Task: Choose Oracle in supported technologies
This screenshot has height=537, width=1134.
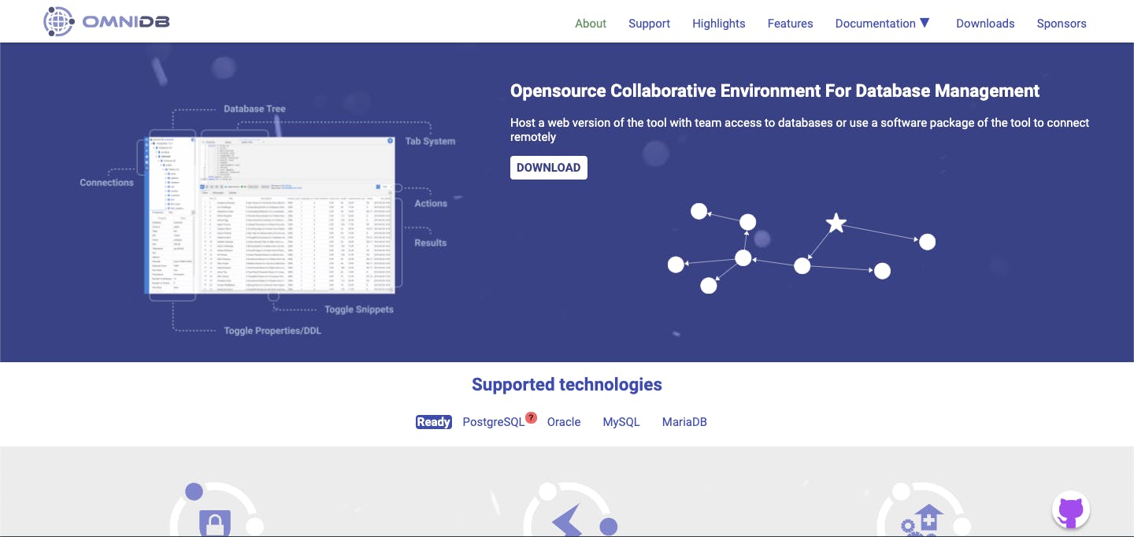Action: [x=564, y=422]
